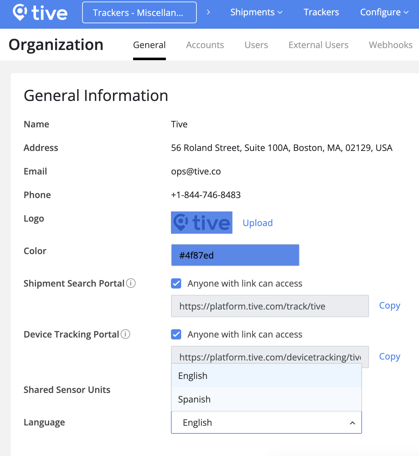Copy the shipment search portal URL

(389, 306)
